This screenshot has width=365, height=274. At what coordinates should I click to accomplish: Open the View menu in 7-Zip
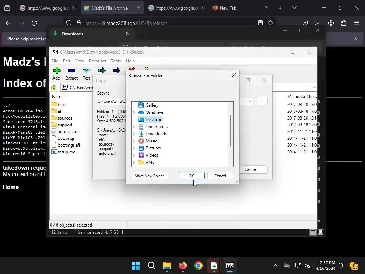pos(79,61)
